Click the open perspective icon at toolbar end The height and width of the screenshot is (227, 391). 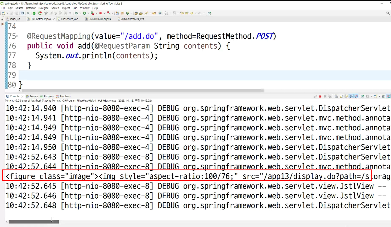pos(209,13)
